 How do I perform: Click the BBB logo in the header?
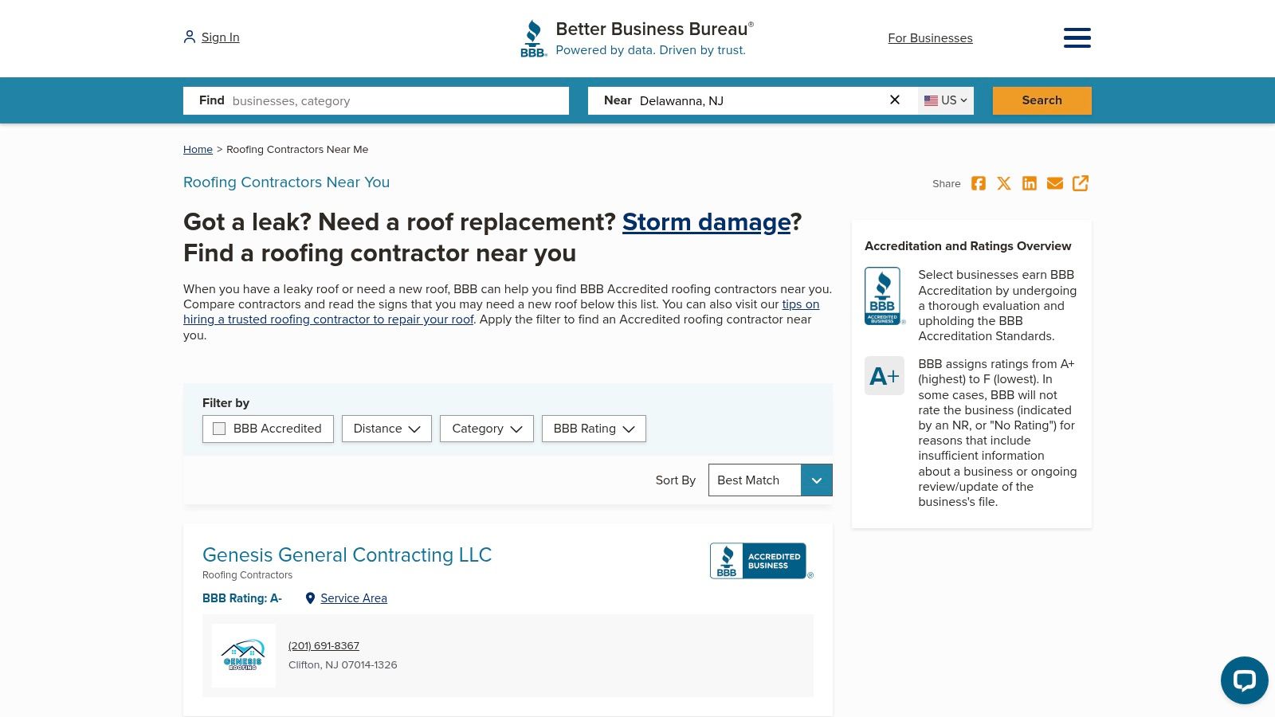click(533, 37)
